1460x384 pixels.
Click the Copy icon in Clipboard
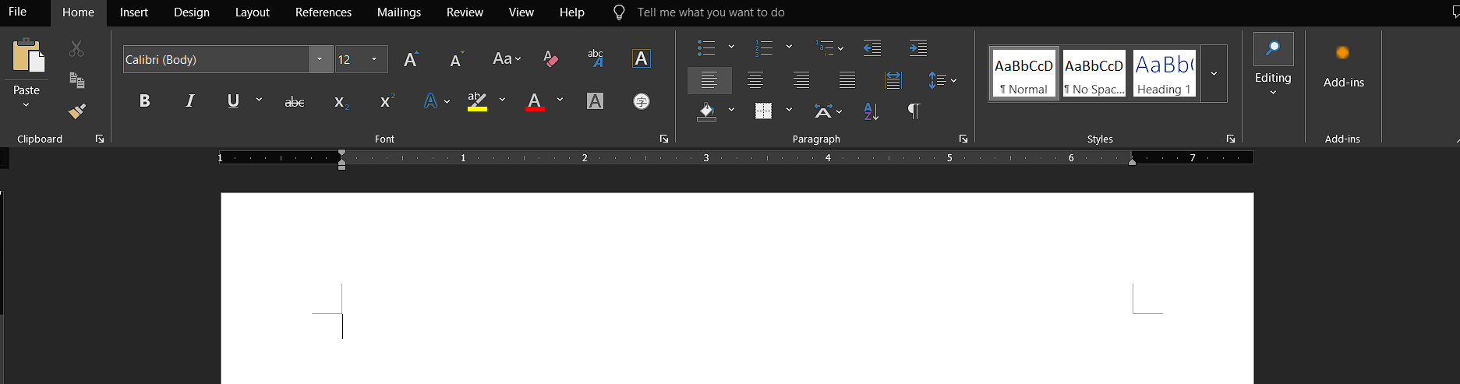(76, 79)
